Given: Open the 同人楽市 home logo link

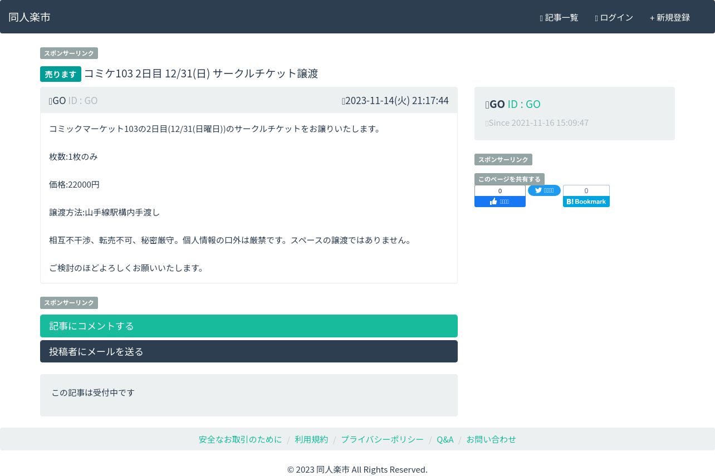Looking at the screenshot, I should click(30, 17).
